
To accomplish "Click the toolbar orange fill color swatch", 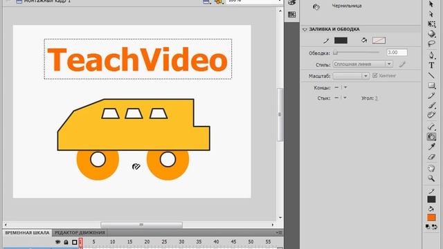I will coord(431,217).
